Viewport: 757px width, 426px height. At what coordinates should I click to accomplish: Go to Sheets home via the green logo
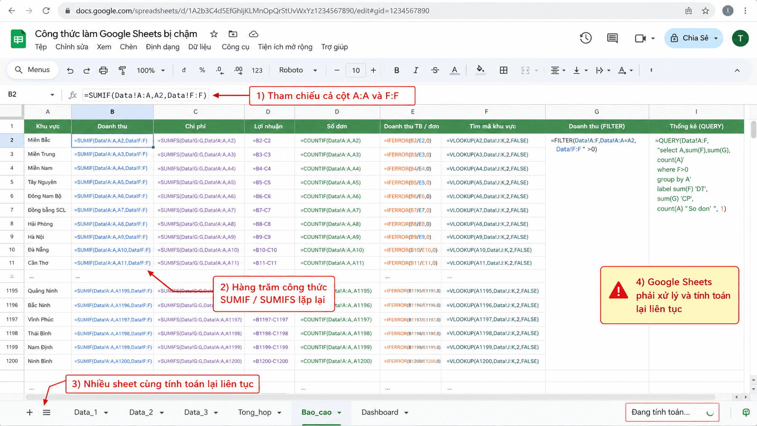pyautogui.click(x=19, y=39)
